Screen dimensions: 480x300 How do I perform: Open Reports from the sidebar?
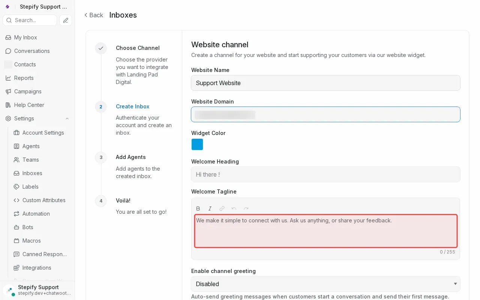tap(24, 78)
